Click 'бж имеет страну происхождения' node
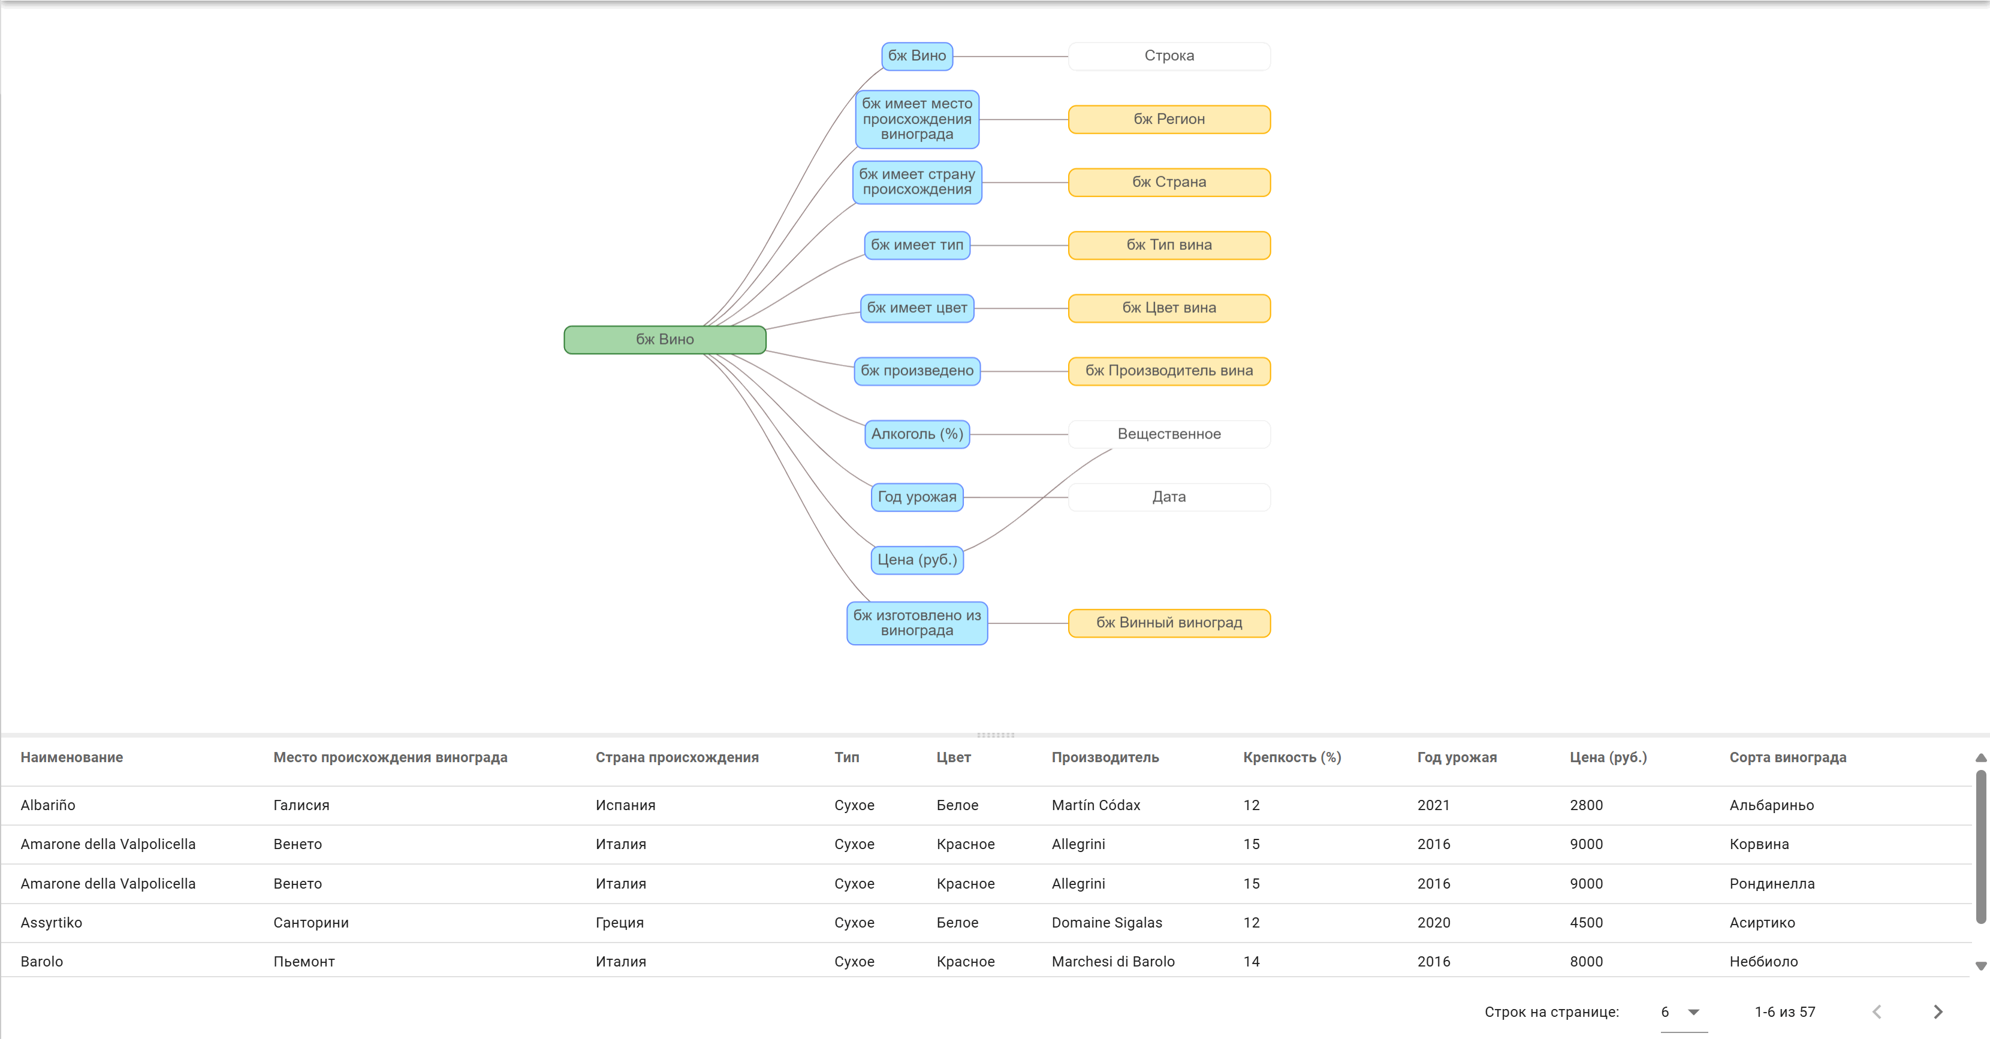The image size is (1990, 1039). click(x=916, y=182)
